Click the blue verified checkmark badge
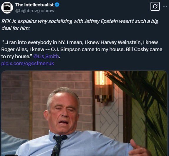 57,5
